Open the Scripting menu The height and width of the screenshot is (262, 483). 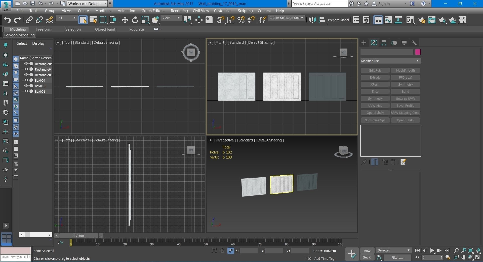click(245, 11)
